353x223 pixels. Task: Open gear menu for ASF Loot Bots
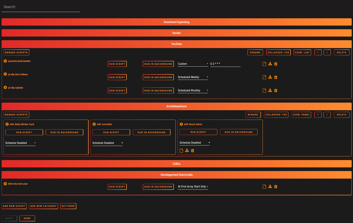[x=94, y=124]
